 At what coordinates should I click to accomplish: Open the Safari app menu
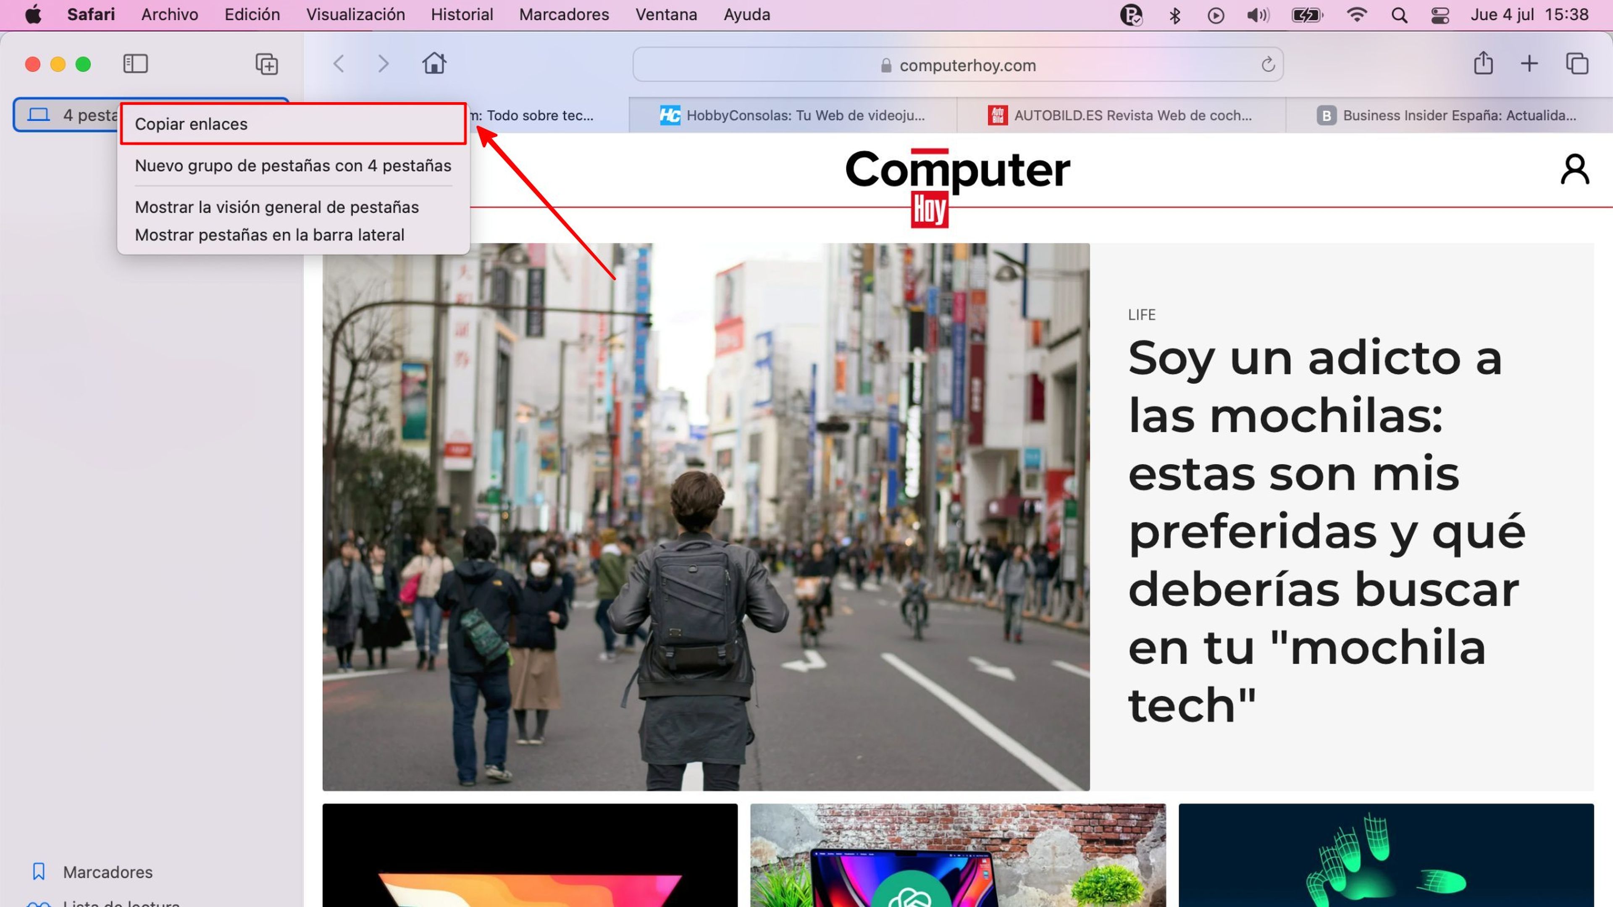click(91, 14)
